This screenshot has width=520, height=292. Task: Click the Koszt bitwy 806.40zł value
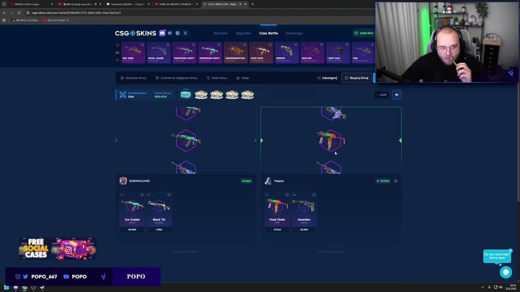pos(160,97)
